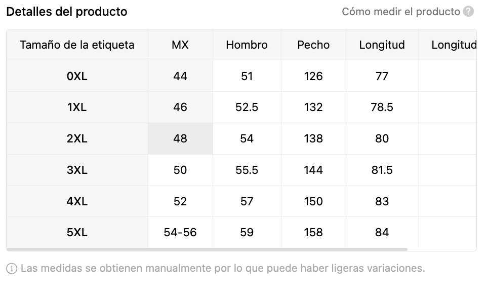
Task: Click the question mark help icon
Action: click(x=469, y=12)
